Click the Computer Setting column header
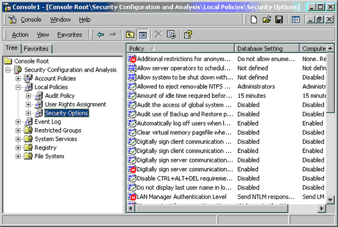Screen dimensions: 338x227 click(313, 49)
